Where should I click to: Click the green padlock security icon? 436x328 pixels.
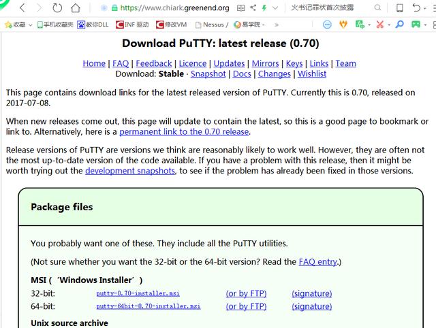[x=114, y=8]
